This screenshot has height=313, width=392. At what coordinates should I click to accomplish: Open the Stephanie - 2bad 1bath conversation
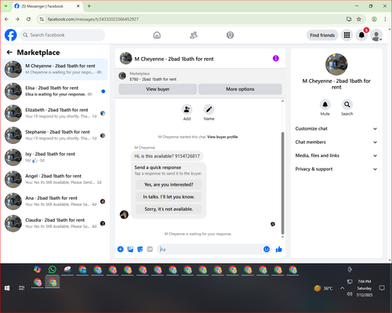click(x=55, y=135)
